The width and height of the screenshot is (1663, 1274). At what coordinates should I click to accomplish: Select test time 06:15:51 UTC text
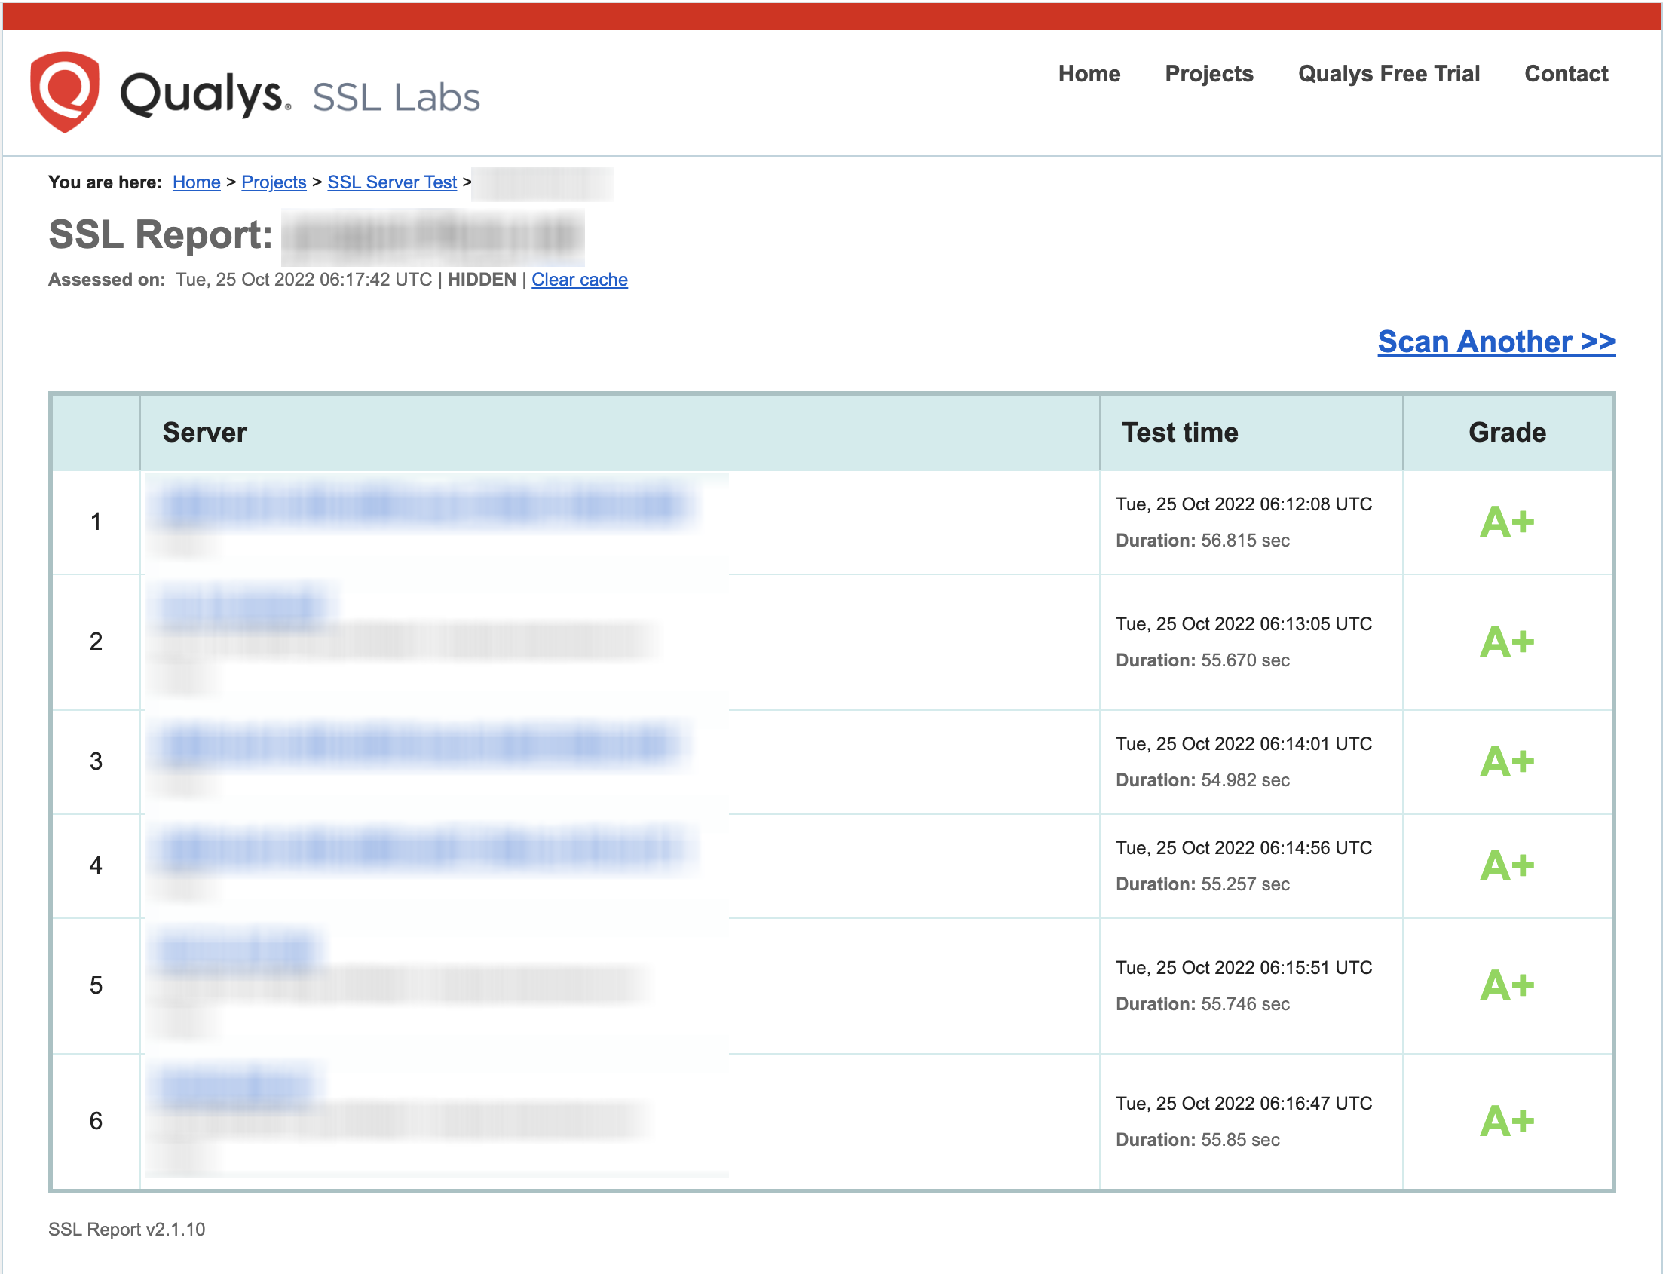point(1244,968)
